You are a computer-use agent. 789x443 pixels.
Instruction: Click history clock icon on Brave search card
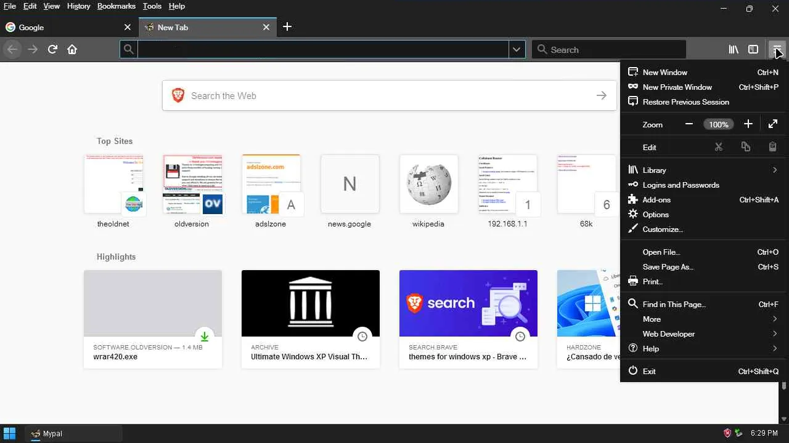pos(520,337)
